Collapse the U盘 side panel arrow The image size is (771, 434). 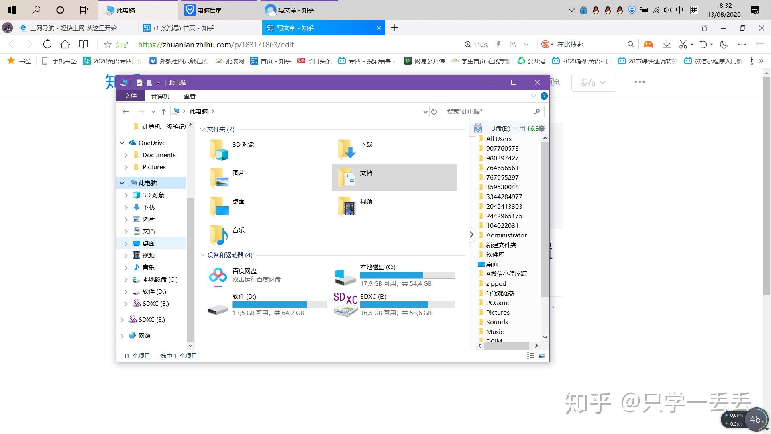471,235
